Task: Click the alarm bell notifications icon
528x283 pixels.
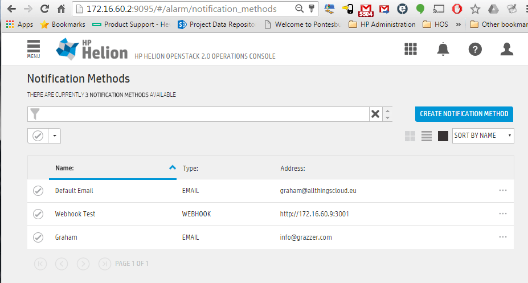Action: pyautogui.click(x=443, y=49)
